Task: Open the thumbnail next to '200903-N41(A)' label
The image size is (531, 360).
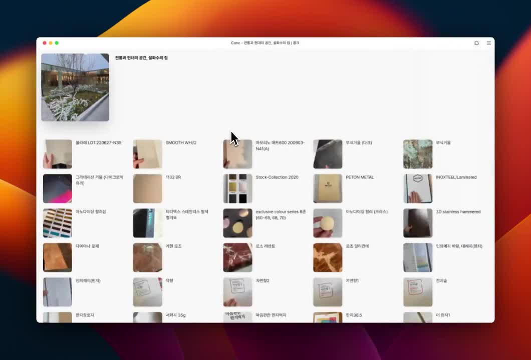Action: click(x=238, y=154)
